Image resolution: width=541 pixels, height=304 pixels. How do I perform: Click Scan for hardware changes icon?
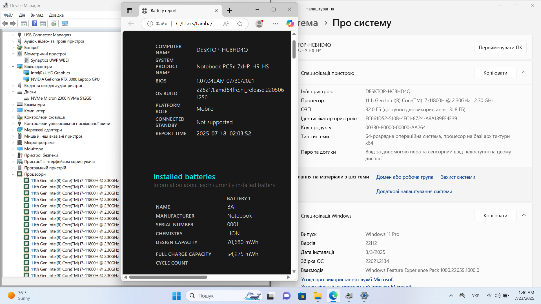(65, 24)
